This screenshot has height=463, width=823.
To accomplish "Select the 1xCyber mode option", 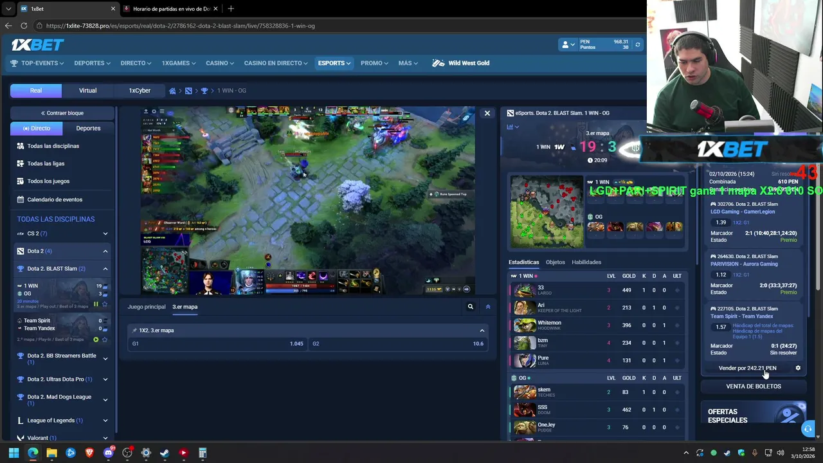I will coord(140,91).
